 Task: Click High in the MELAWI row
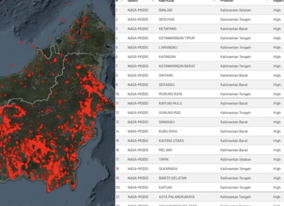pos(277,150)
